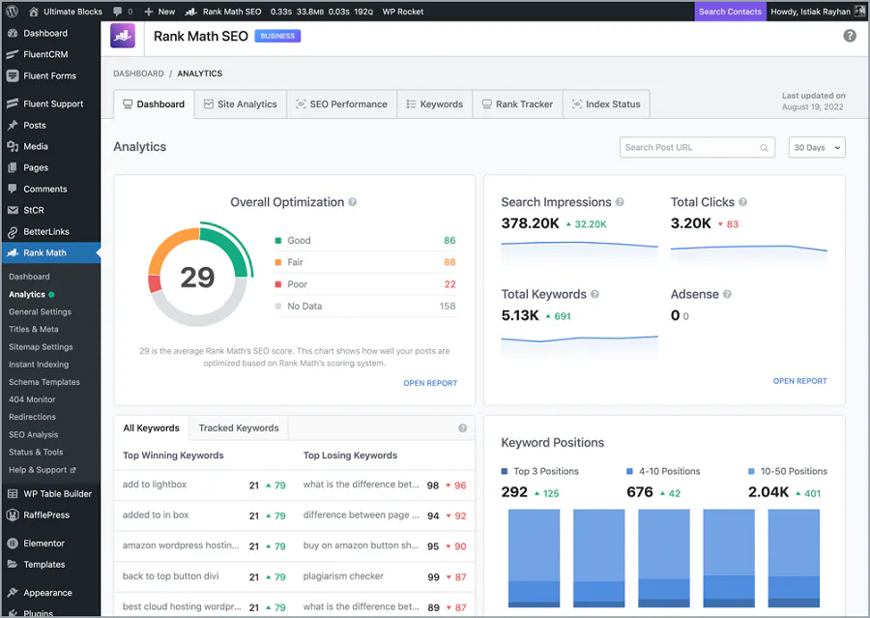Toggle the 10-50 Positions legend
Image resolution: width=870 pixels, height=618 pixels.
pyautogui.click(x=788, y=471)
